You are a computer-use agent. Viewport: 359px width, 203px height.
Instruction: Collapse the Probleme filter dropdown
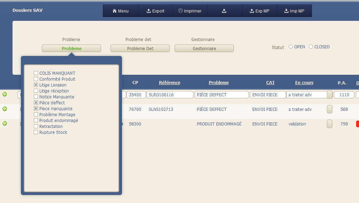(71, 48)
